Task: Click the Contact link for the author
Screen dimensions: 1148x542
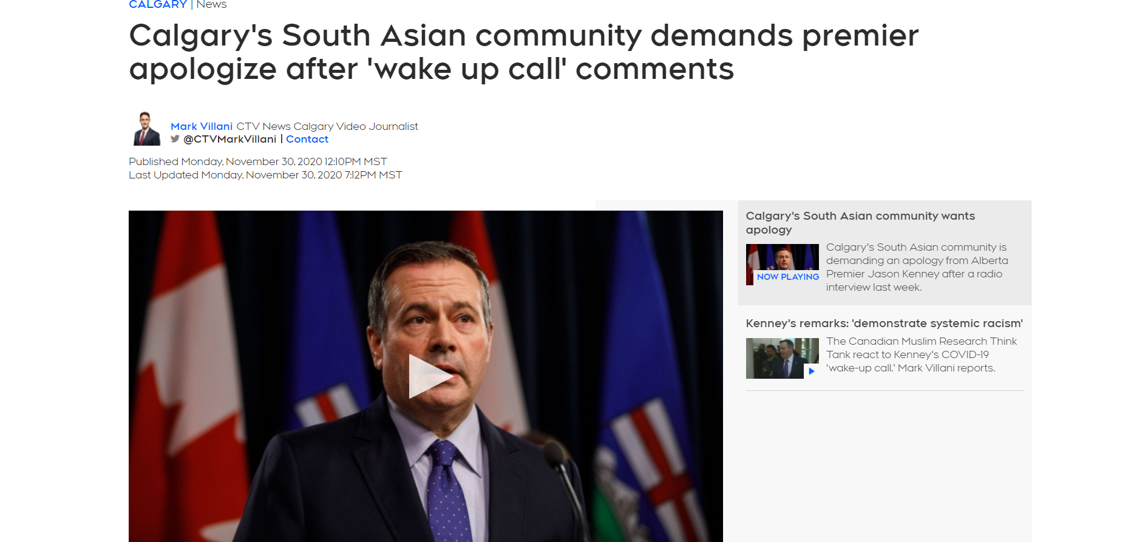Action: [307, 139]
